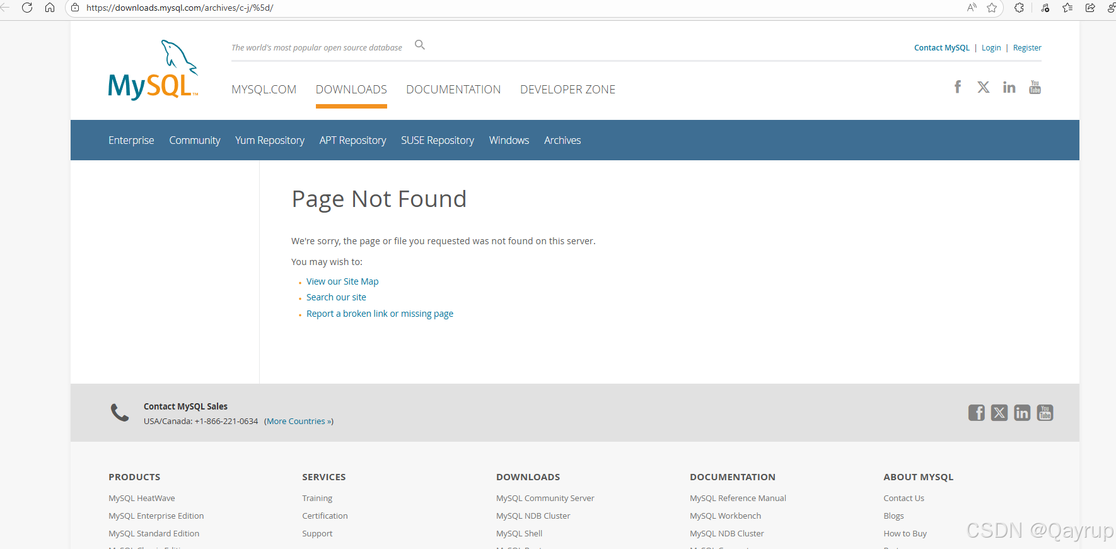Open Archives submenu item

point(562,140)
